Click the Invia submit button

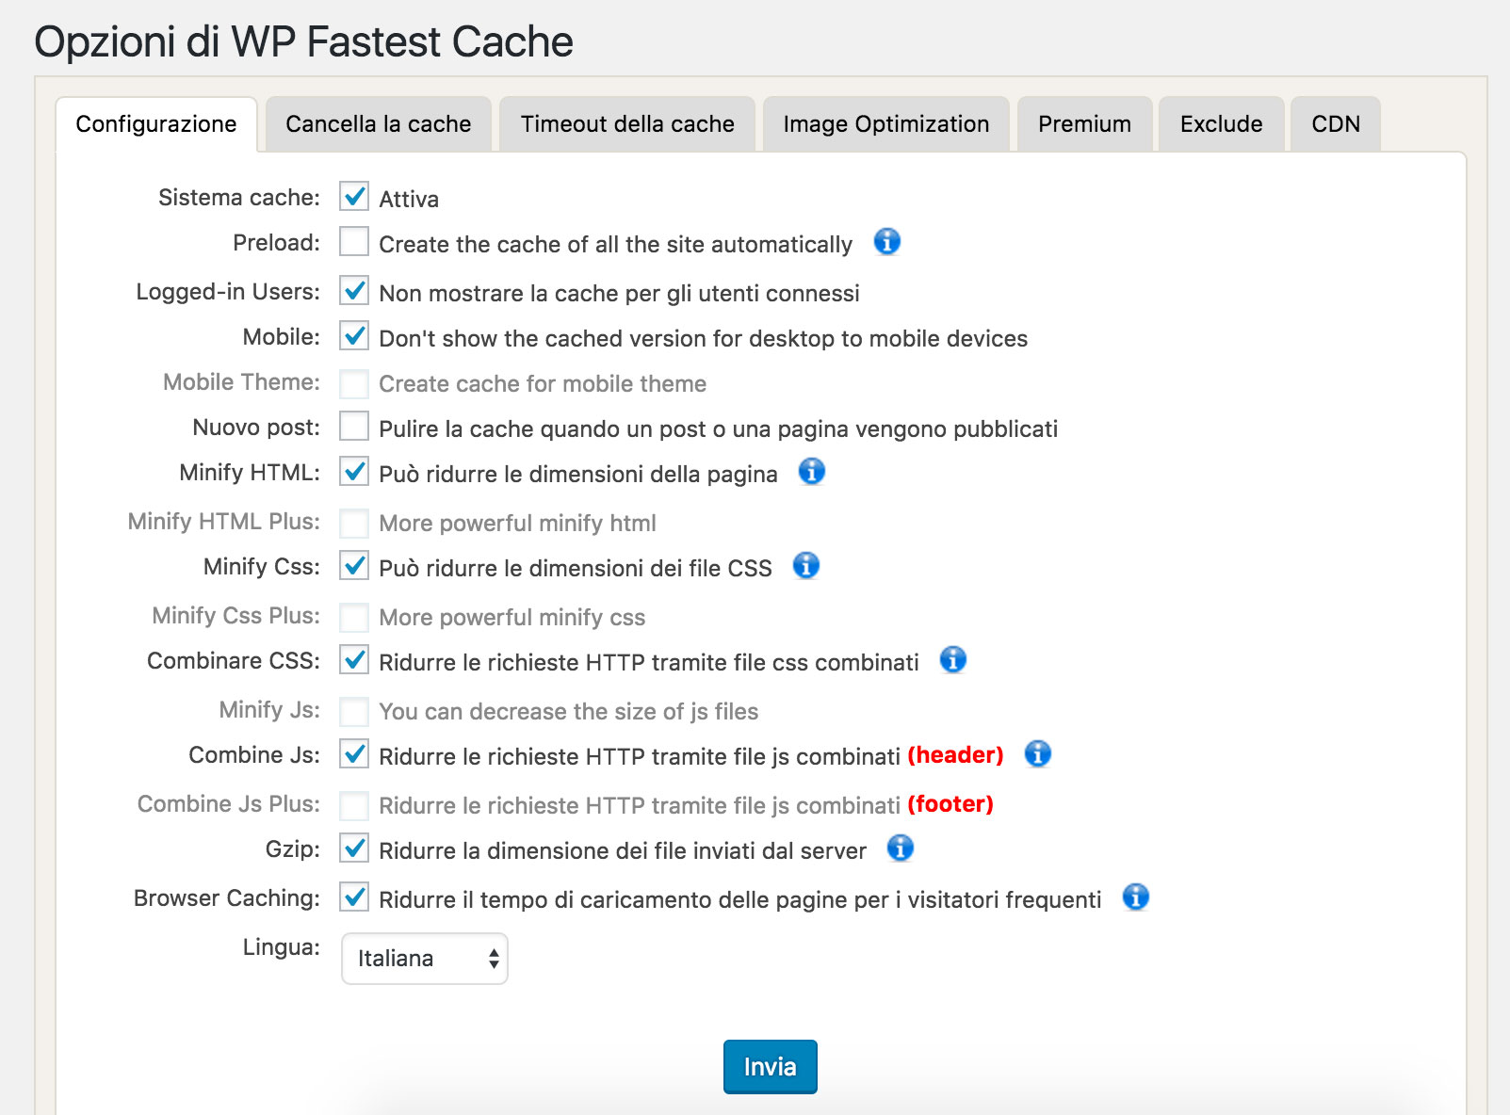(771, 1067)
